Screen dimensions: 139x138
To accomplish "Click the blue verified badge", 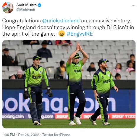I will (40, 5).
